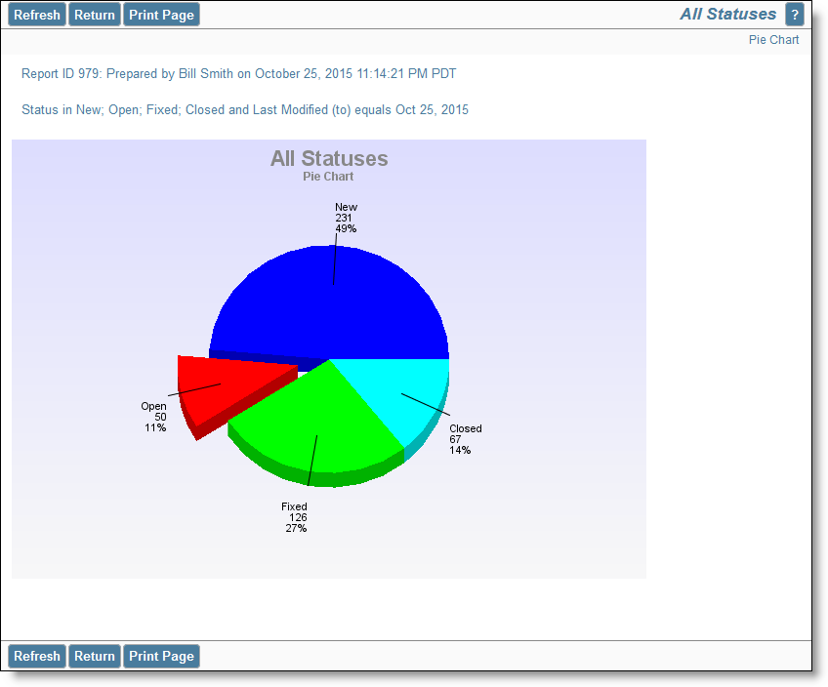
Task: Click the Open 50 11% label
Action: [154, 417]
